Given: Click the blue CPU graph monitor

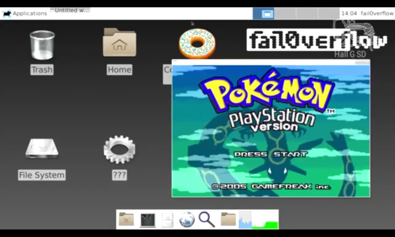Looking at the screenshot, I should [x=245, y=220].
